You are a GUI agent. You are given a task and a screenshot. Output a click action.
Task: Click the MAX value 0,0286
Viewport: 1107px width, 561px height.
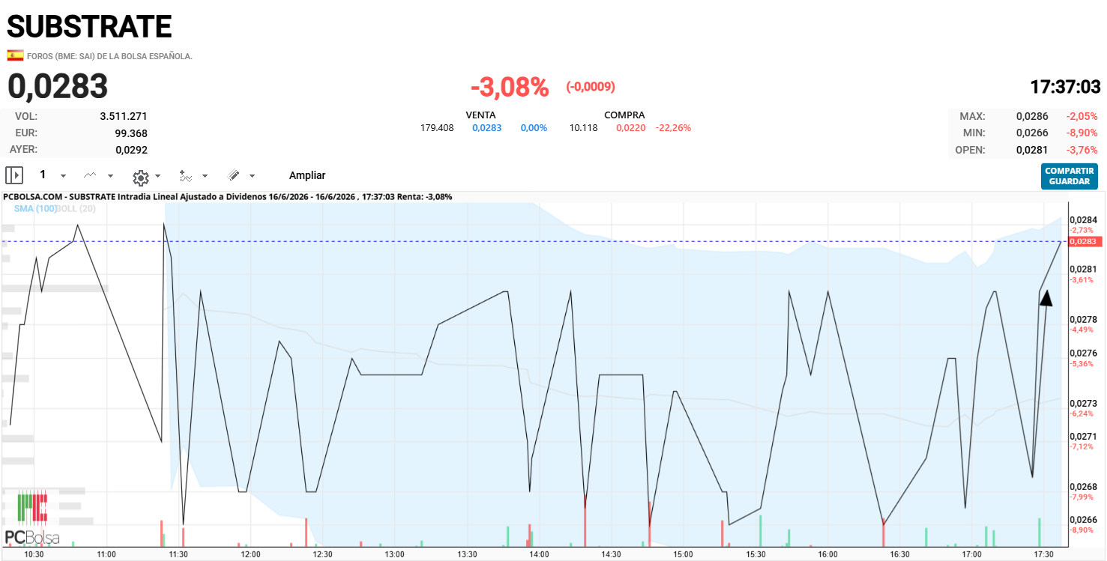point(1032,117)
